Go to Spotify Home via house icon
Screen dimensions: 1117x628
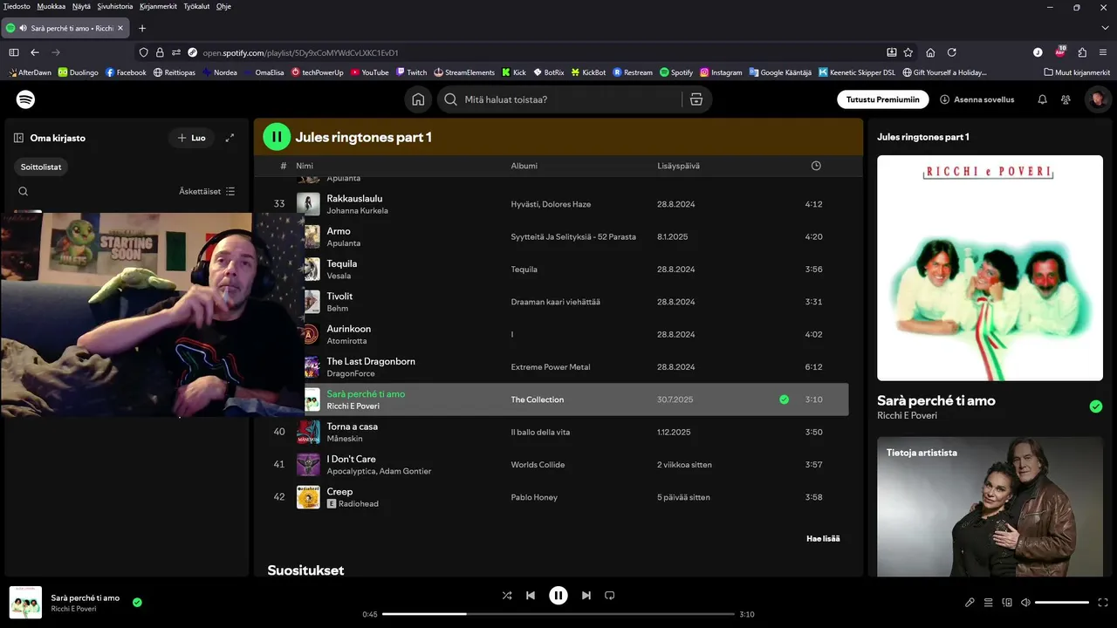coord(419,99)
